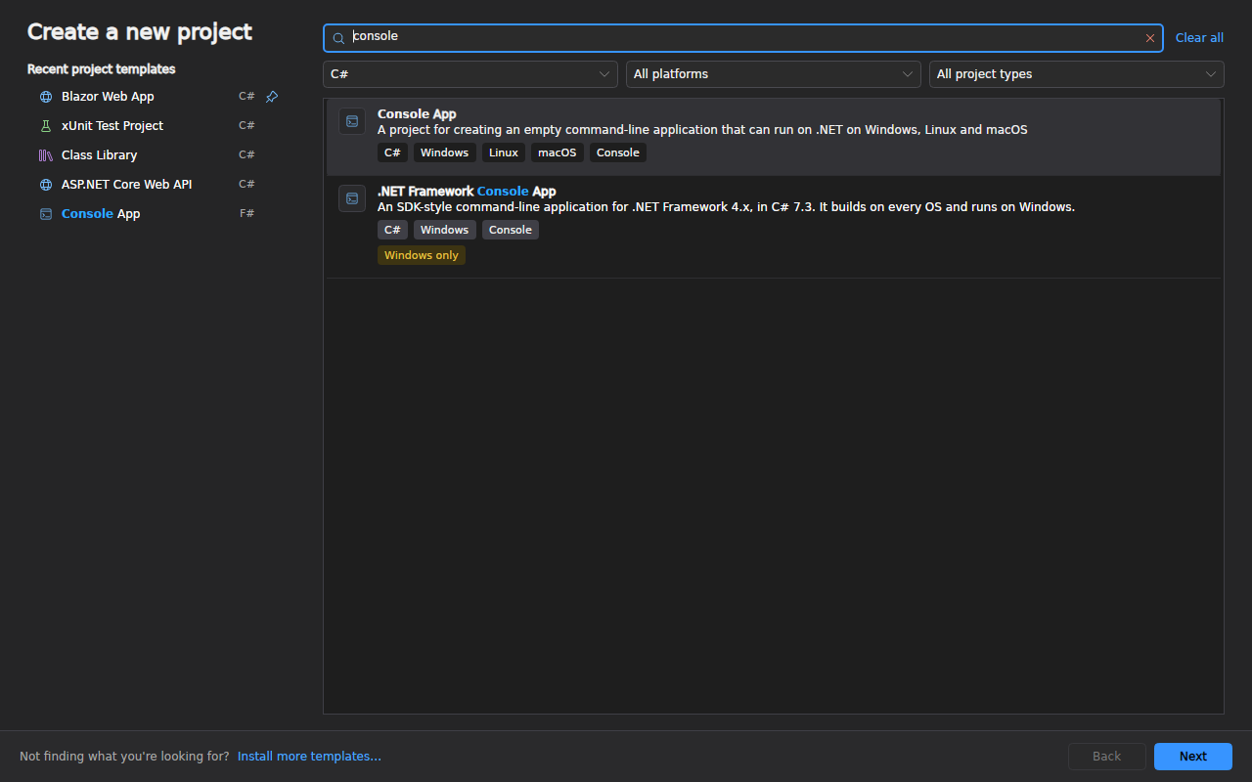Click the search magnifier icon
The height and width of the screenshot is (782, 1252).
tap(338, 38)
